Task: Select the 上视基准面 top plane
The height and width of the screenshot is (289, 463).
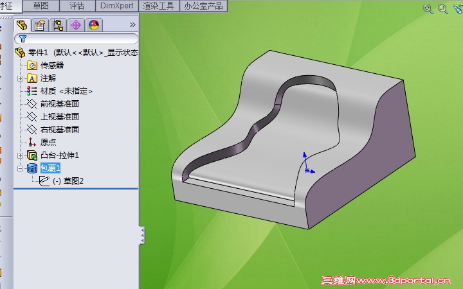Action: [60, 116]
